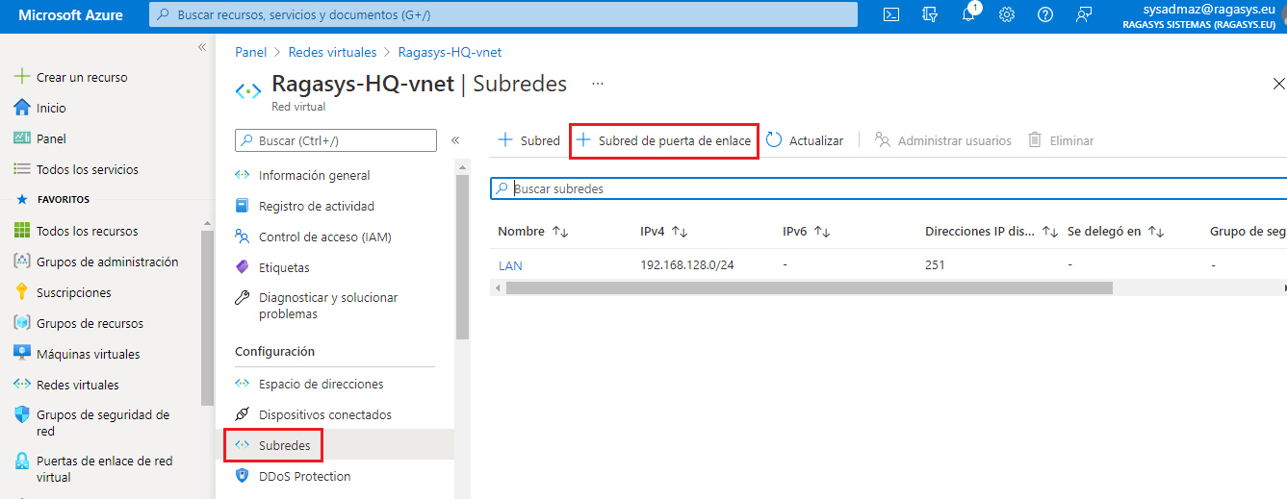The width and height of the screenshot is (1287, 499).
Task: Sort the table by Nombre column
Action: [533, 232]
